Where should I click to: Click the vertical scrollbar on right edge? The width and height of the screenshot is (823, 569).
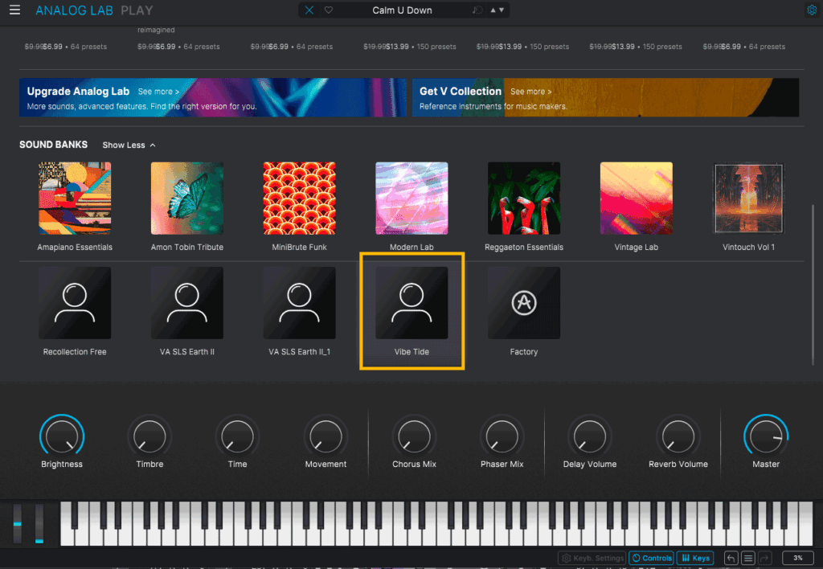coord(813,284)
